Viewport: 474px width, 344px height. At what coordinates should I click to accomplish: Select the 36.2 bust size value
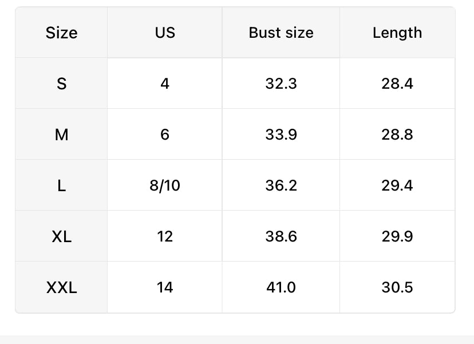click(x=281, y=185)
